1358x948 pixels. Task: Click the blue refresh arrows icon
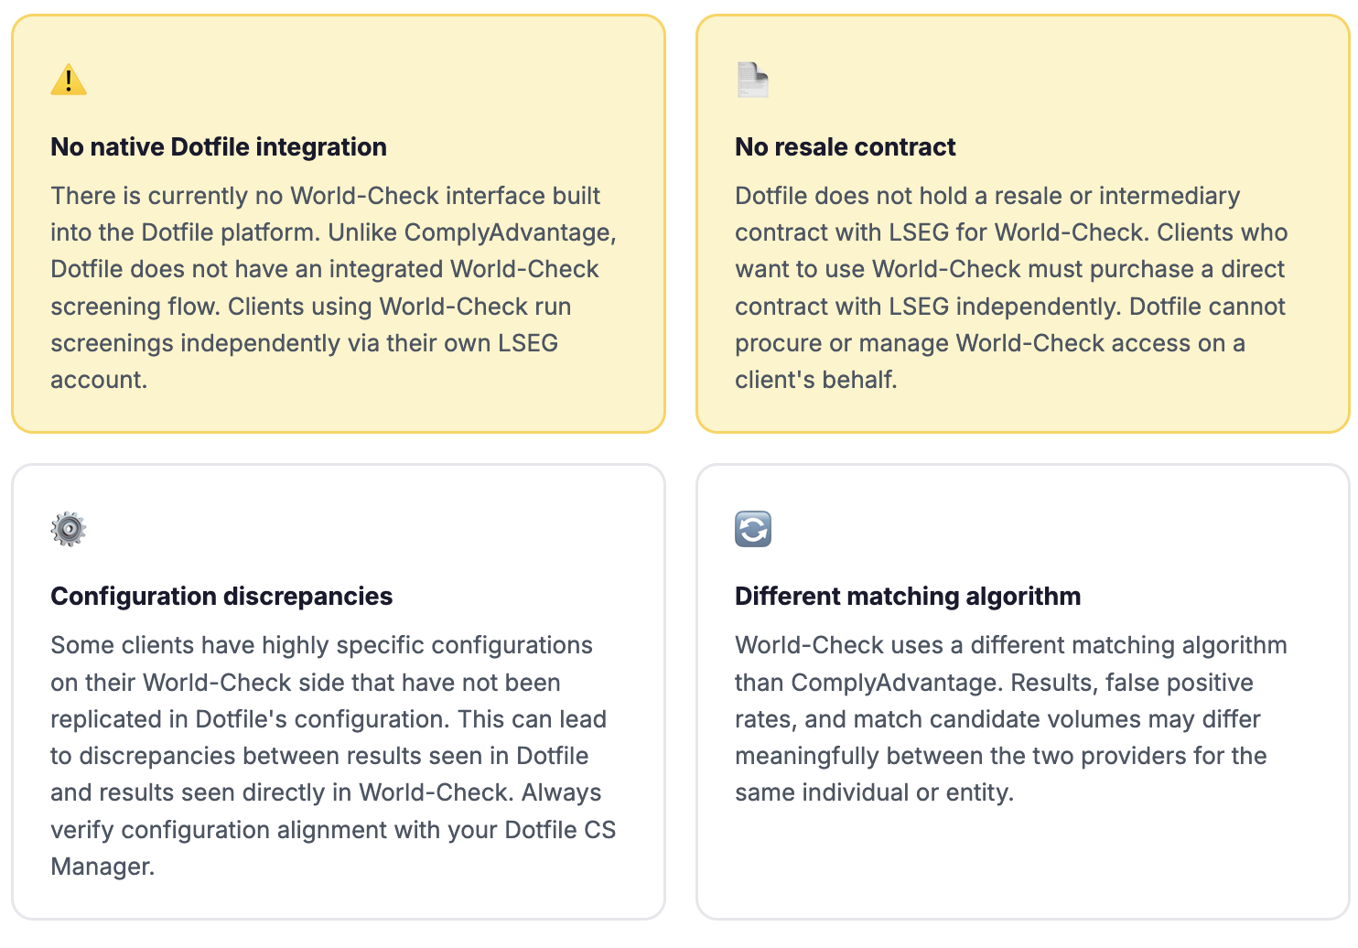coord(753,529)
